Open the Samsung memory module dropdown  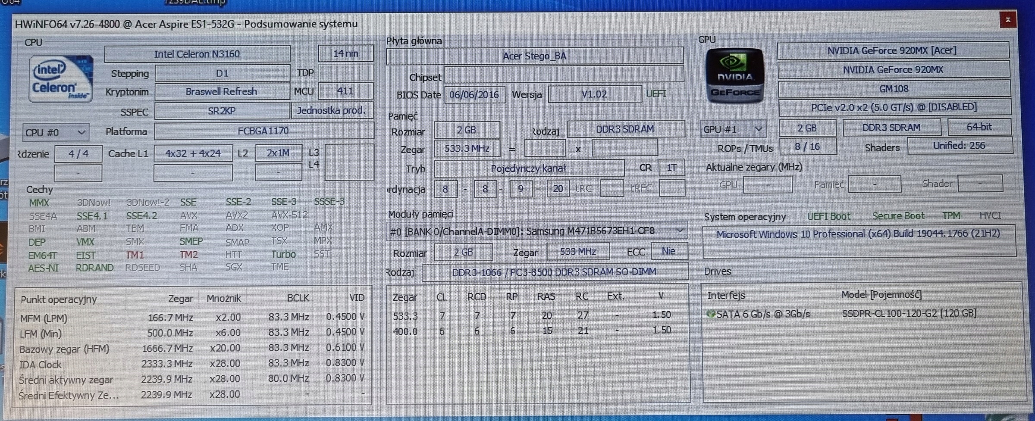[x=536, y=231]
